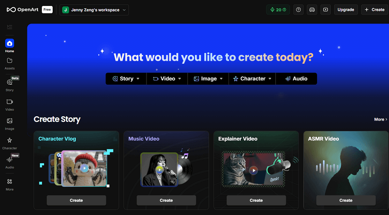Viewport: 389px width, 215px height.
Task: Open Assets folder in sidebar
Action: pyautogui.click(x=9, y=64)
